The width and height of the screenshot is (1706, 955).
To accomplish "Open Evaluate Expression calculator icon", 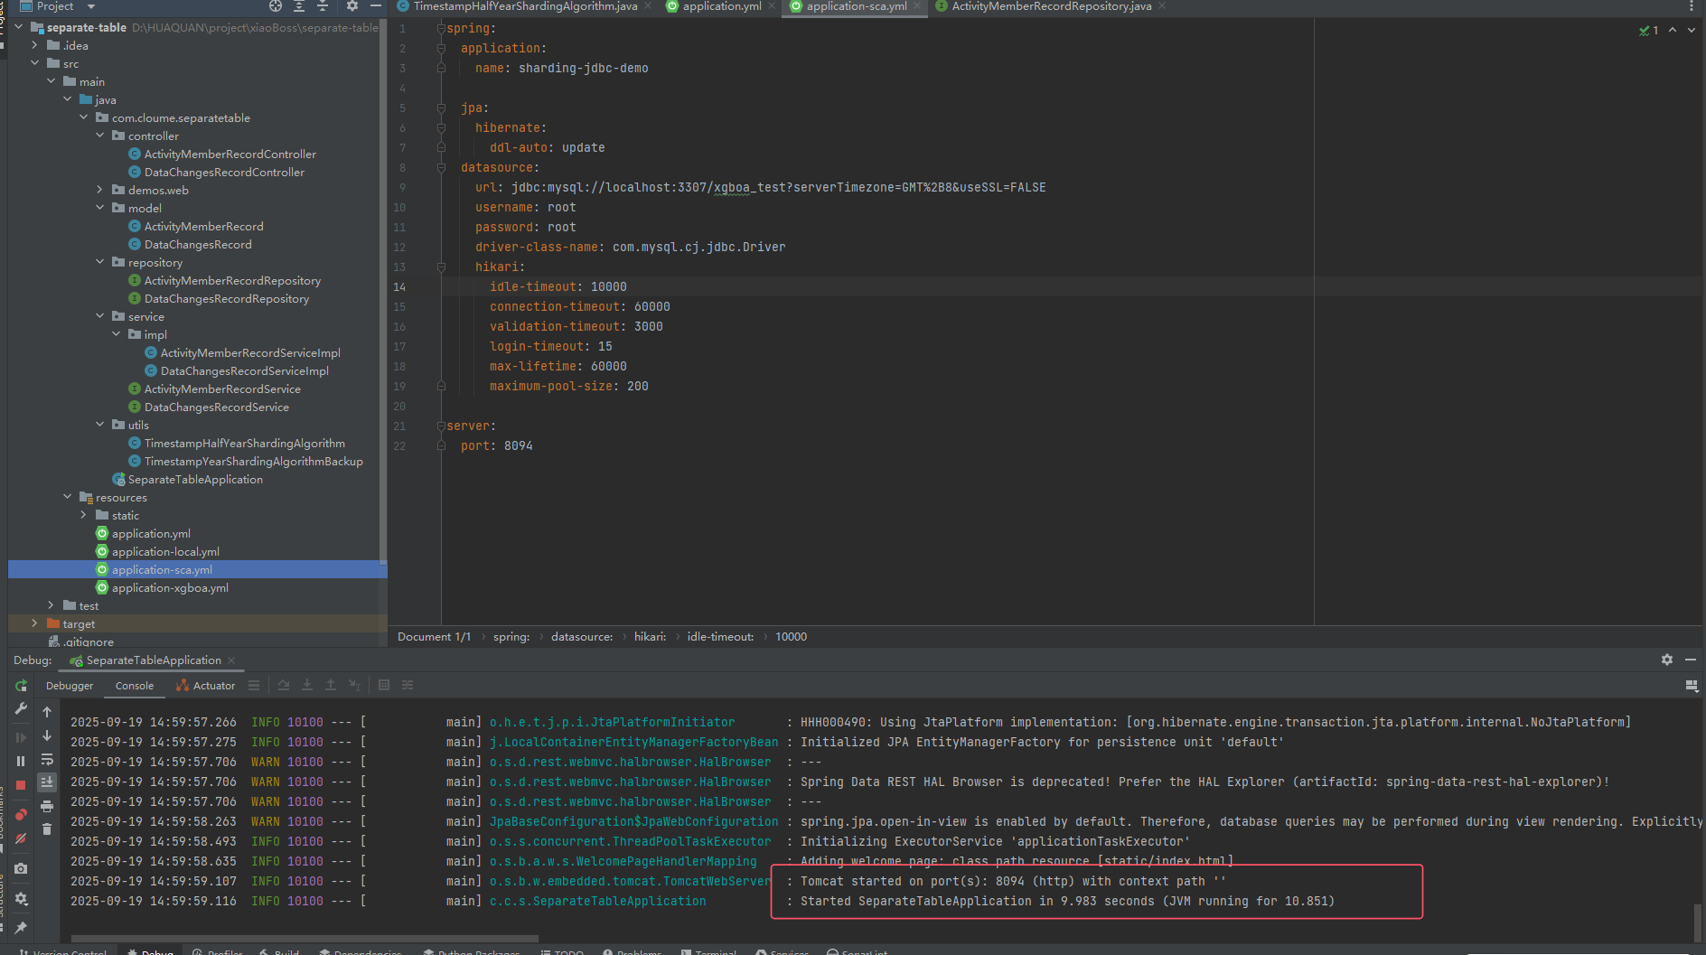I will [x=384, y=686].
